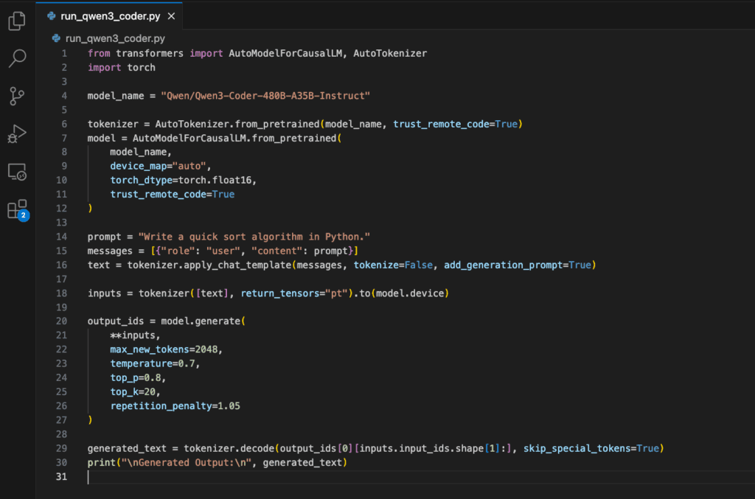This screenshot has width=755, height=499.
Task: Click line number 1 in the gutter
Action: tap(64, 53)
